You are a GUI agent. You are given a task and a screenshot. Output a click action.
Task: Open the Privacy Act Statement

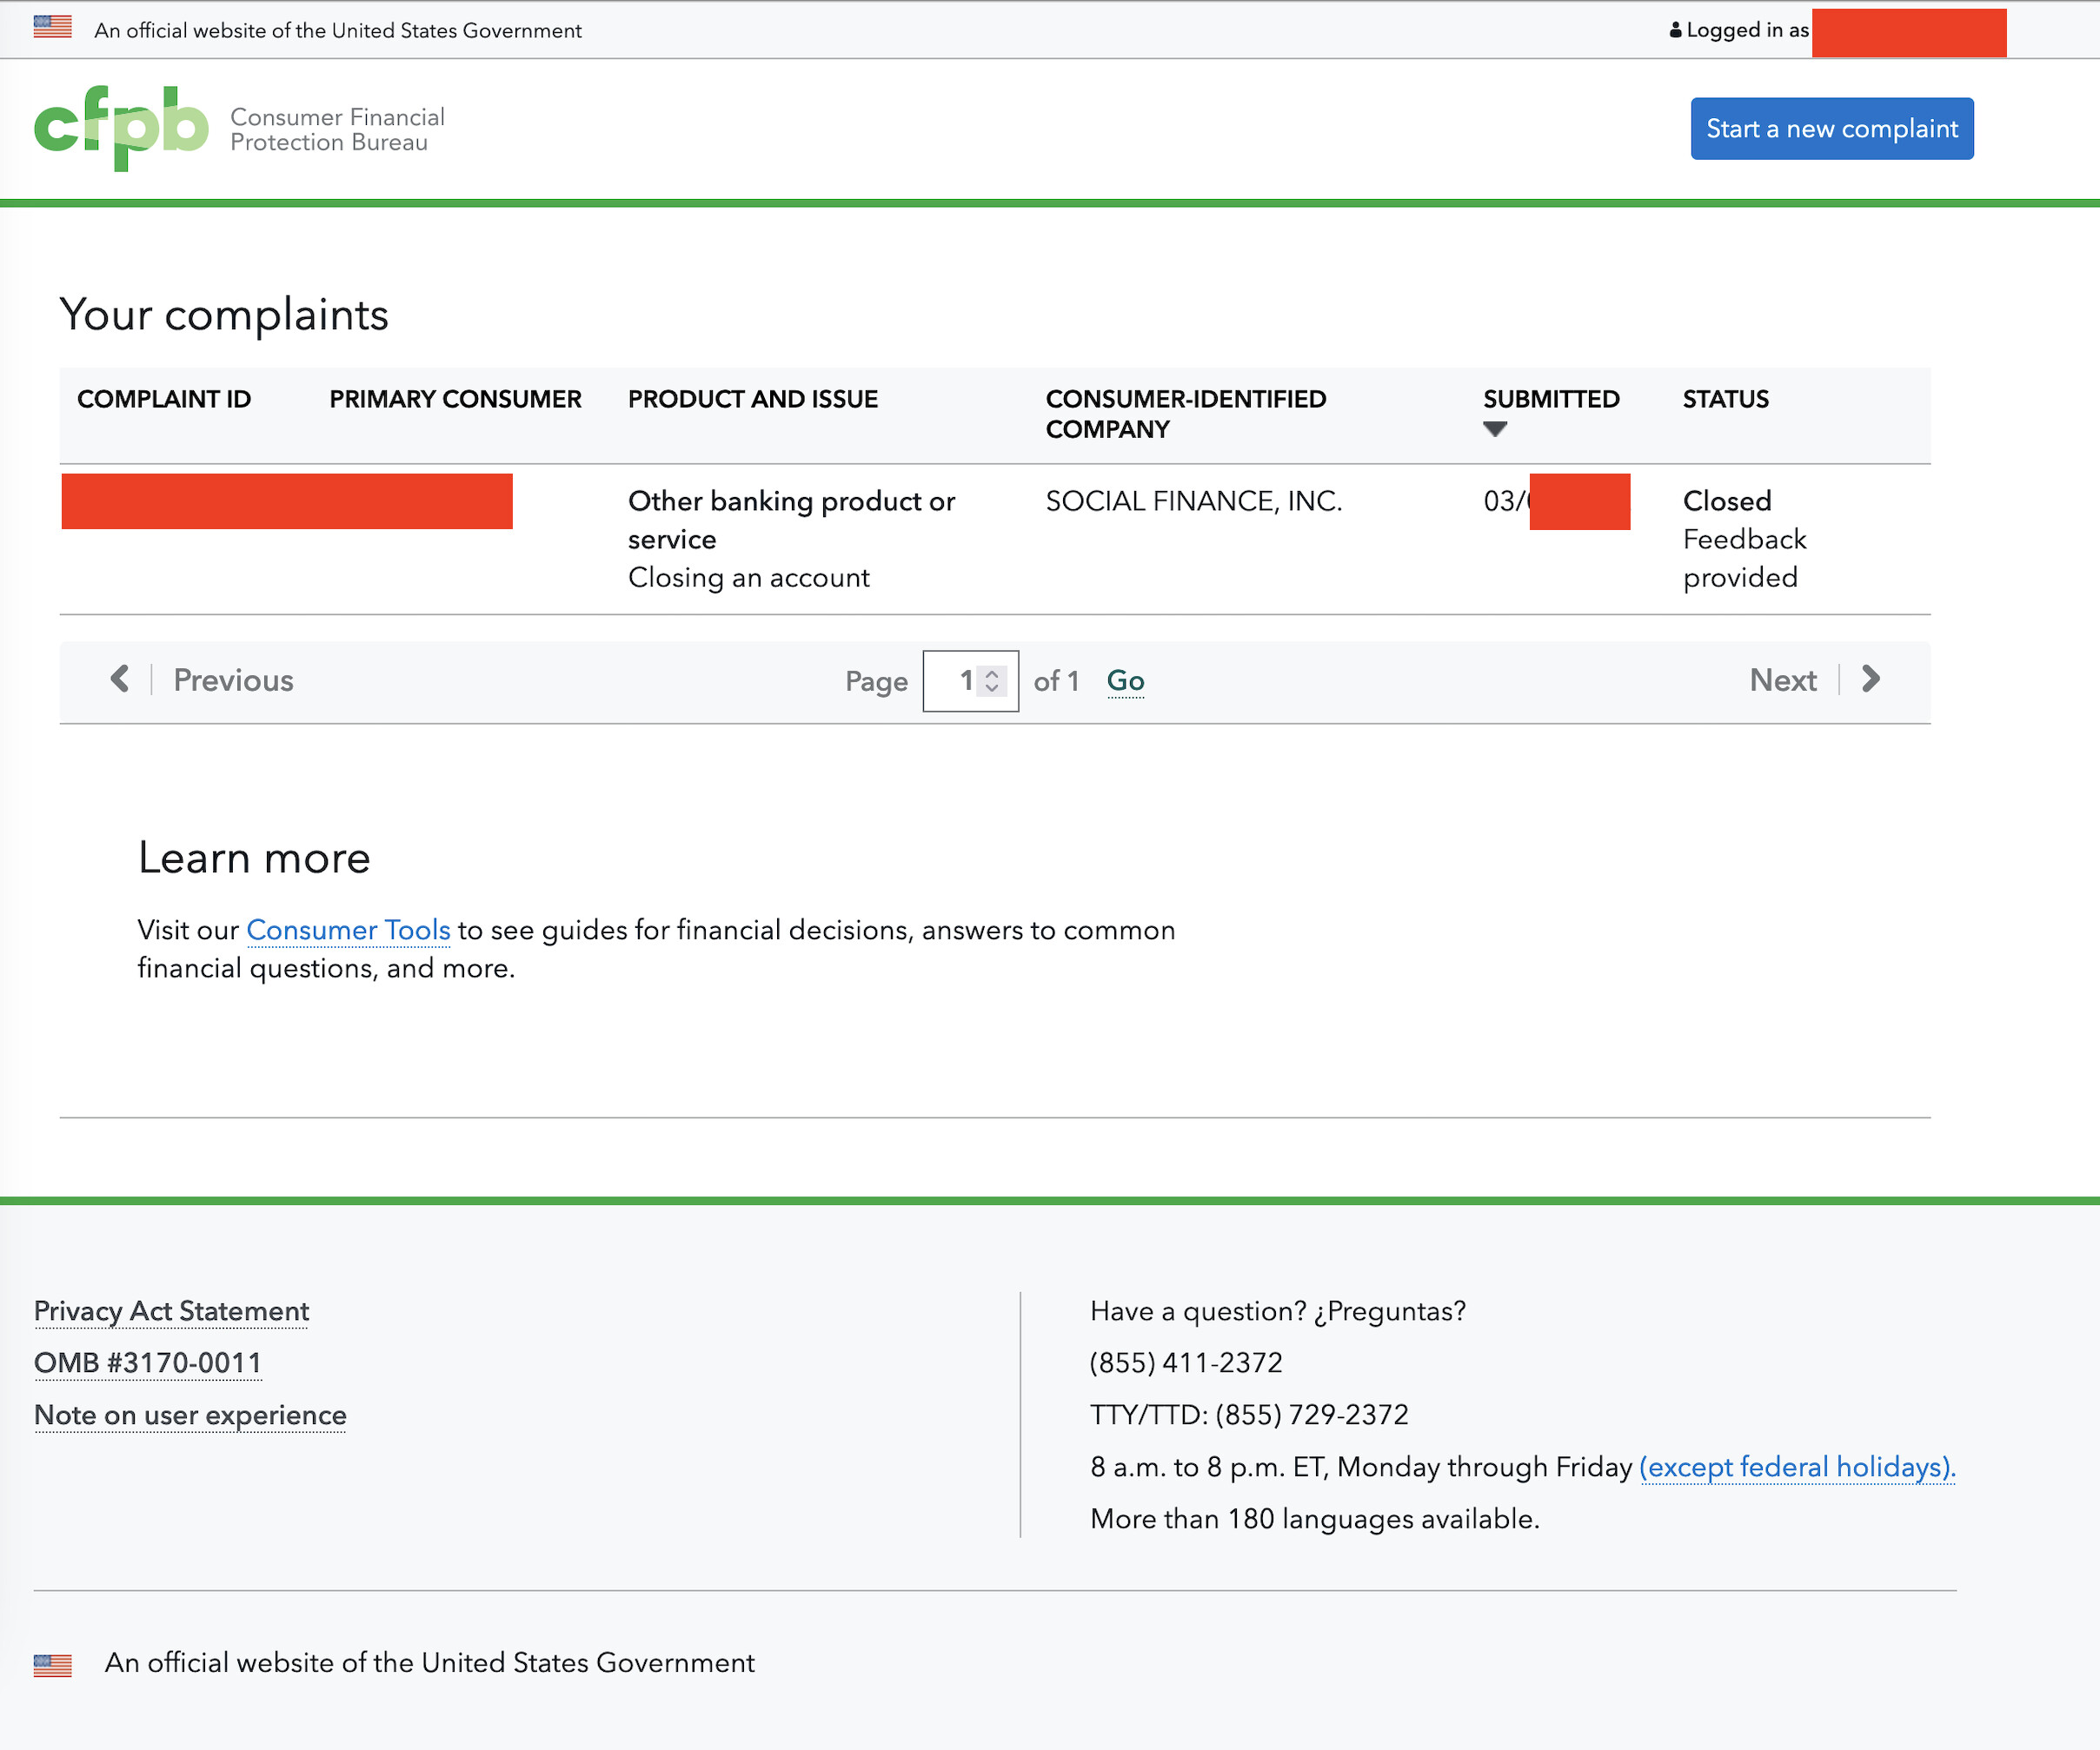point(171,1311)
